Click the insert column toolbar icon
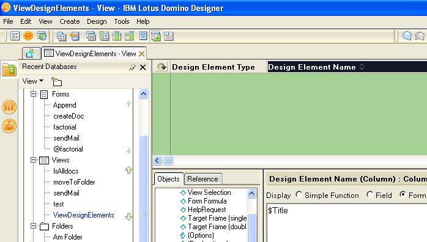This screenshot has width=427, height=242. point(117,36)
